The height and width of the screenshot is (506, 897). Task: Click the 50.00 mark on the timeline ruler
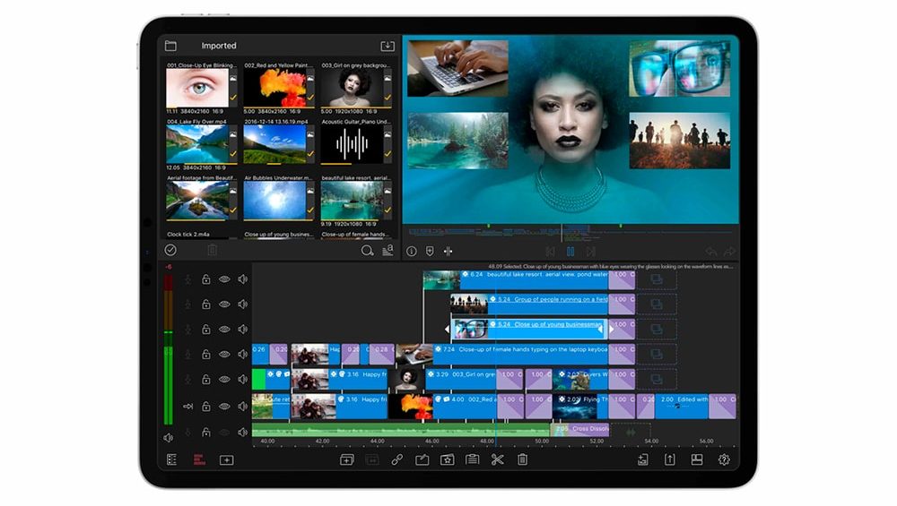542,442
